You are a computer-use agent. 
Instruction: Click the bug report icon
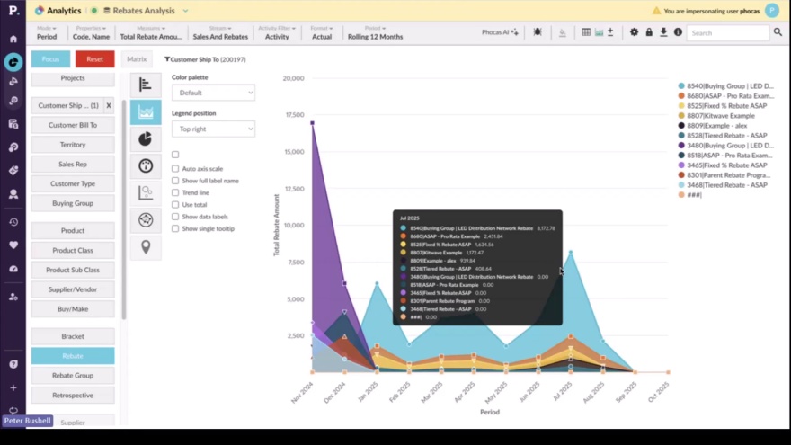538,32
